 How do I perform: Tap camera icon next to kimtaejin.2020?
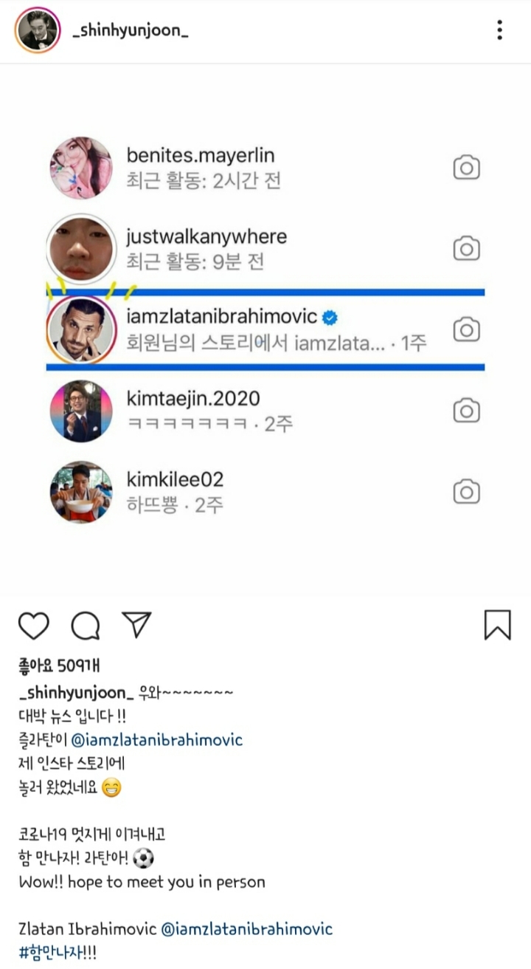(x=466, y=411)
